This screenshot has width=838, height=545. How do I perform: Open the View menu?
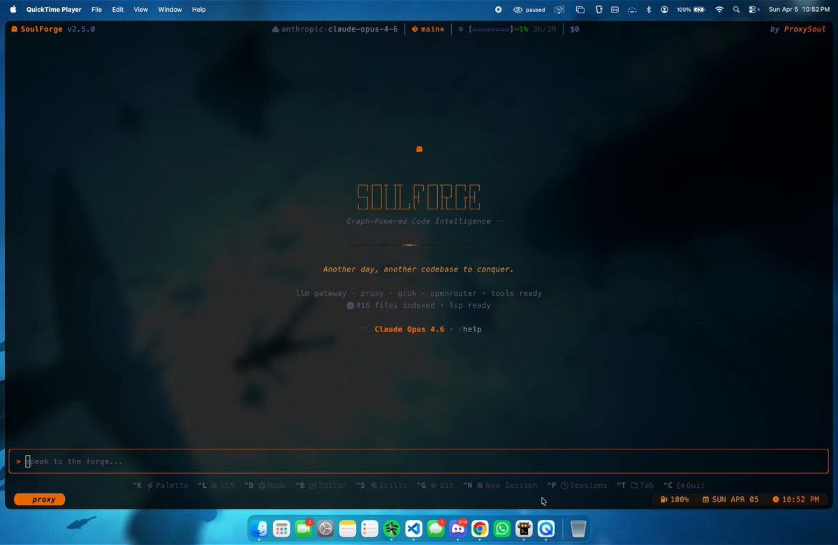tap(141, 10)
